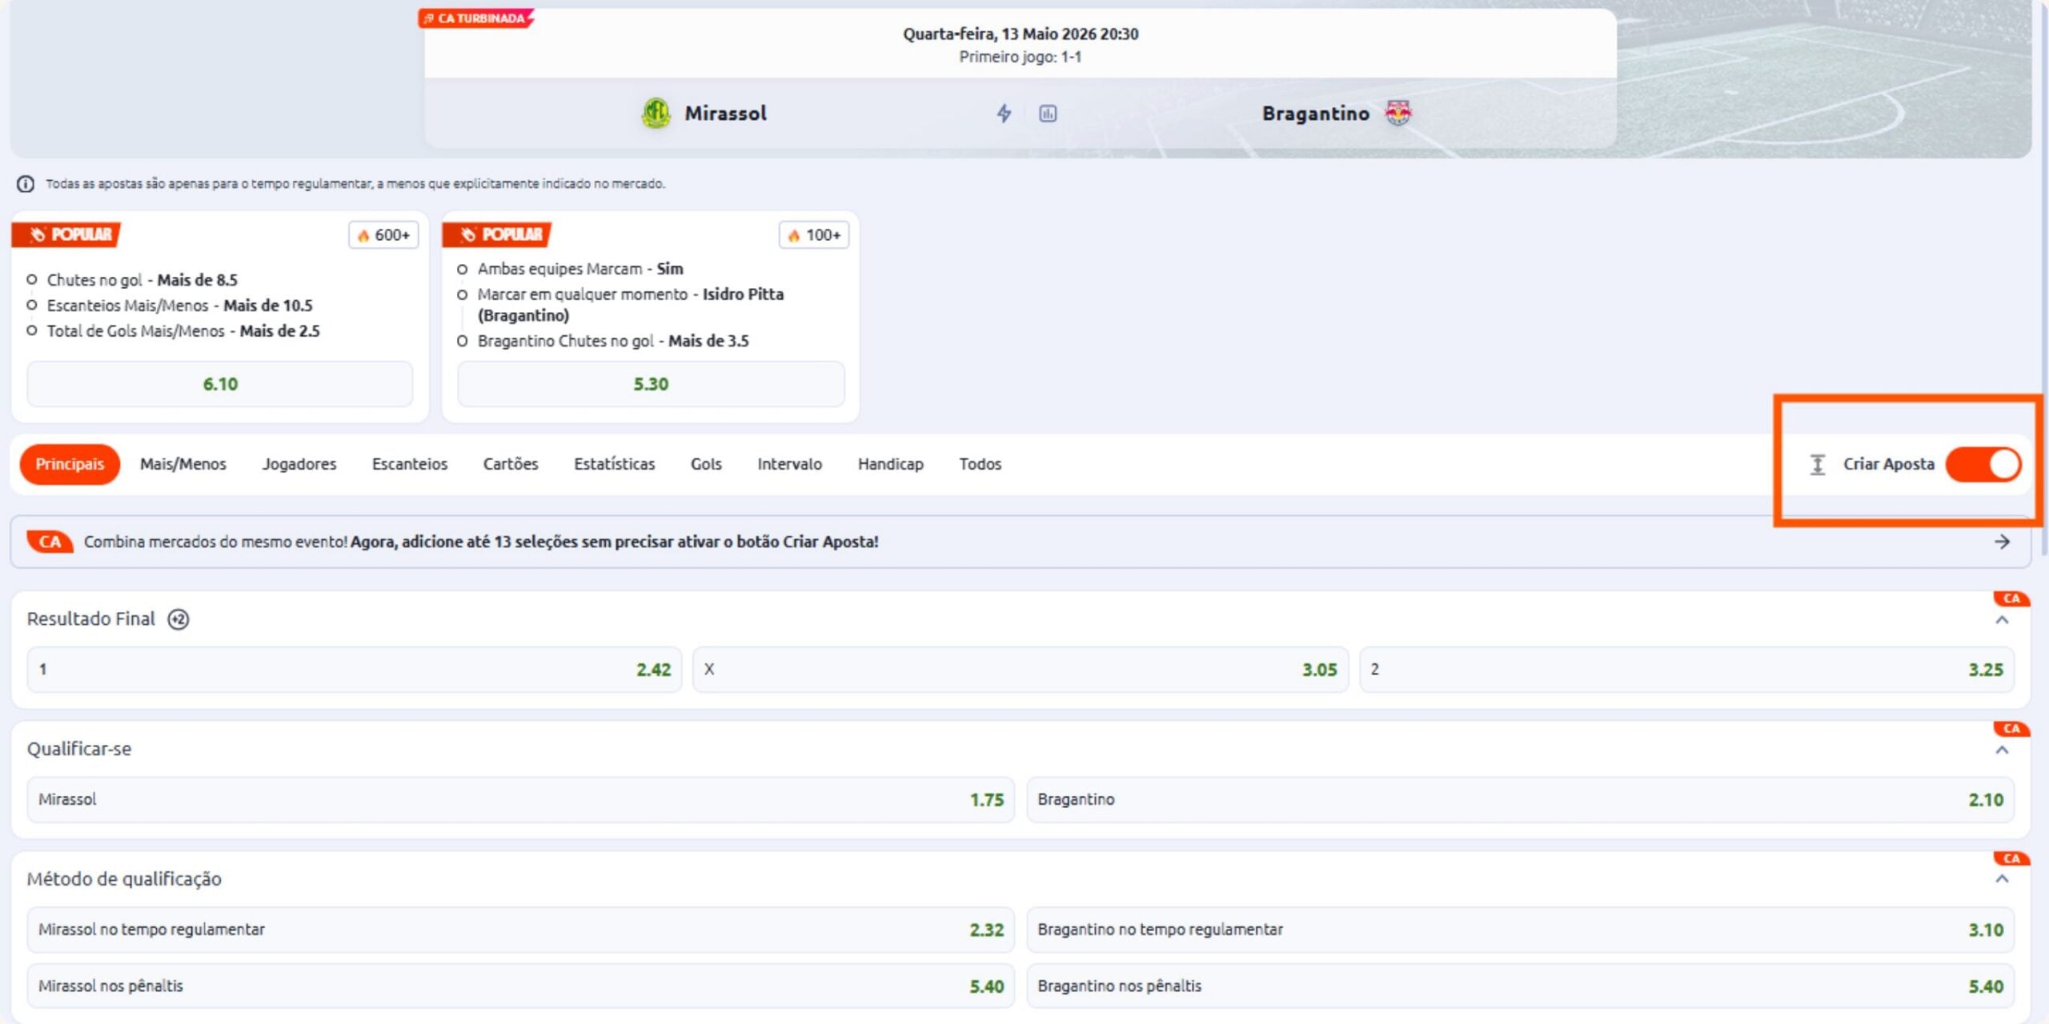Viewport: 2049px width, 1024px height.
Task: Click the +2 icon next to Resultado Final
Action: (178, 619)
